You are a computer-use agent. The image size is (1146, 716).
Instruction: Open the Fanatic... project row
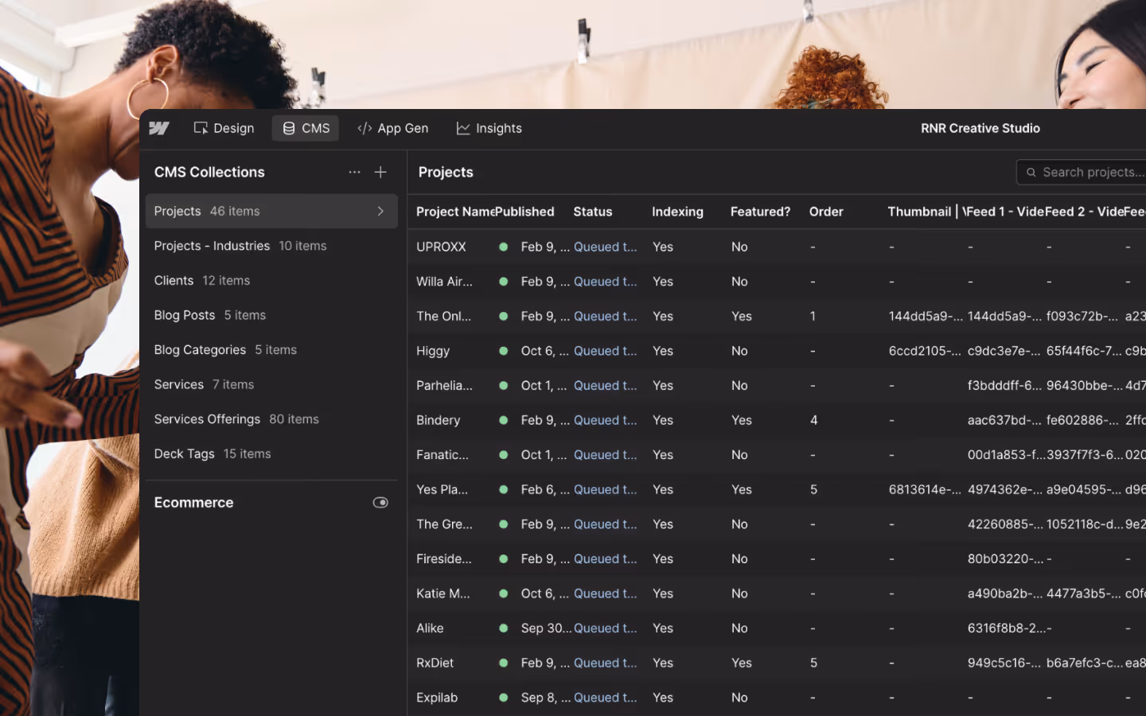coord(777,455)
